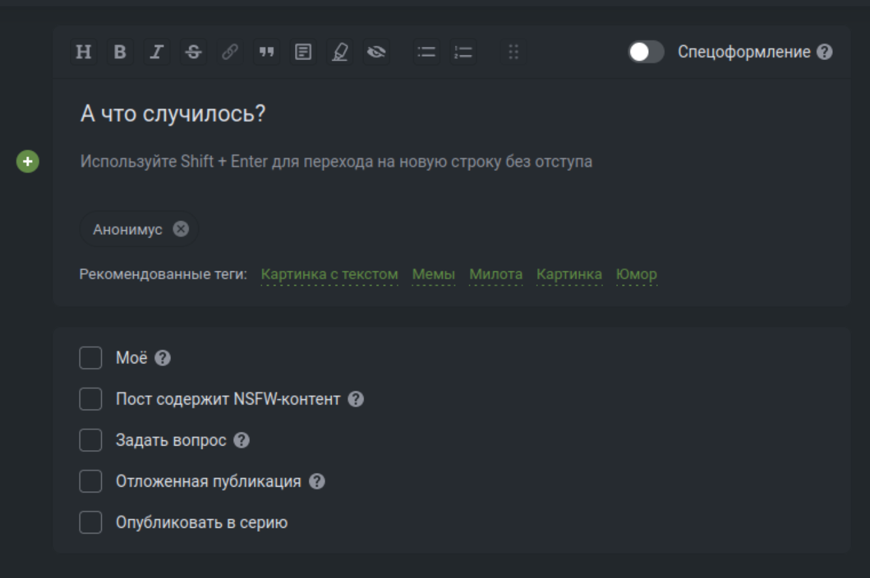Open help icon next to Моё
Screen dimensions: 870x578
[163, 358]
